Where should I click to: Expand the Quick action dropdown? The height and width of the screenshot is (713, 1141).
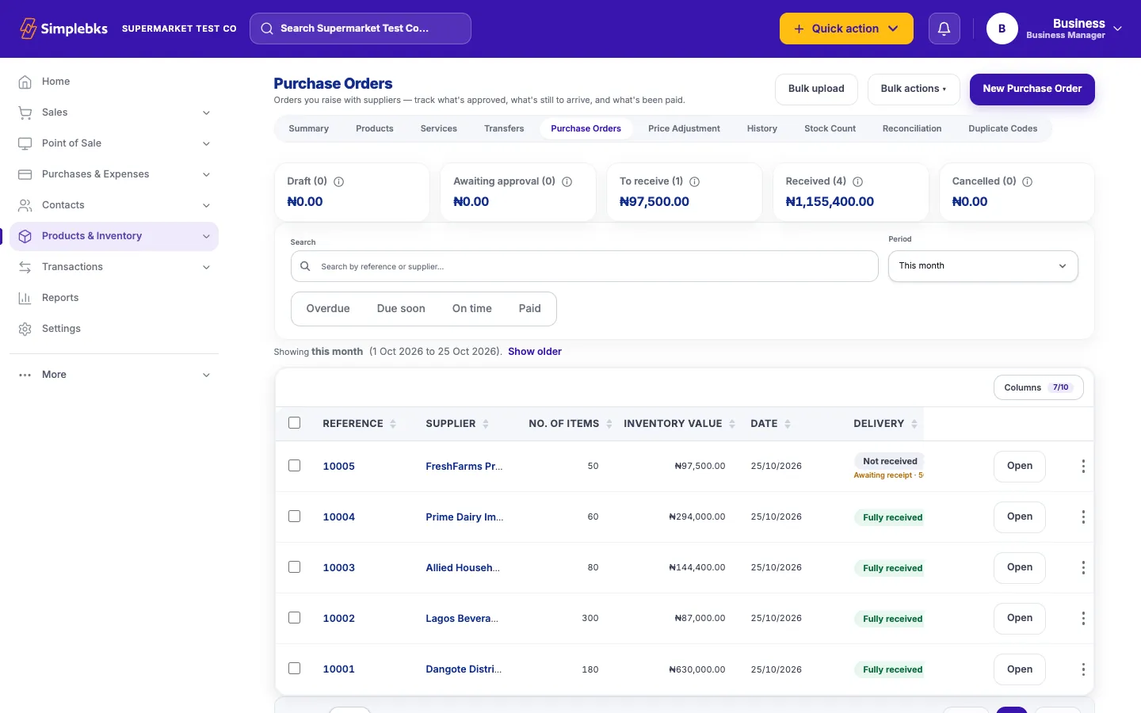(x=846, y=29)
